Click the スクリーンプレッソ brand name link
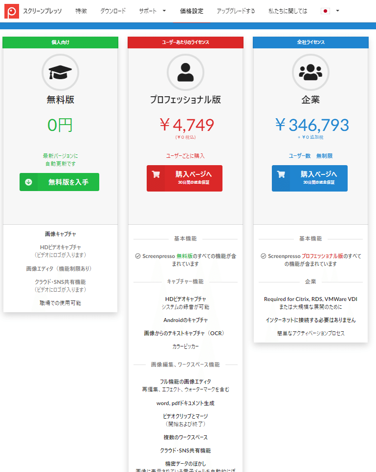Image resolution: width=376 pixels, height=472 pixels. (x=43, y=11)
